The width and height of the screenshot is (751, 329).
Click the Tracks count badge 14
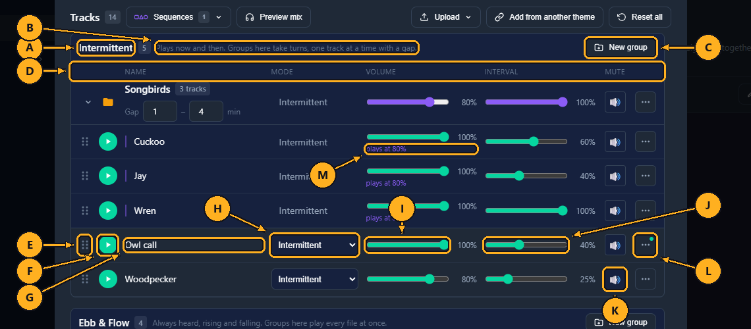coord(113,17)
